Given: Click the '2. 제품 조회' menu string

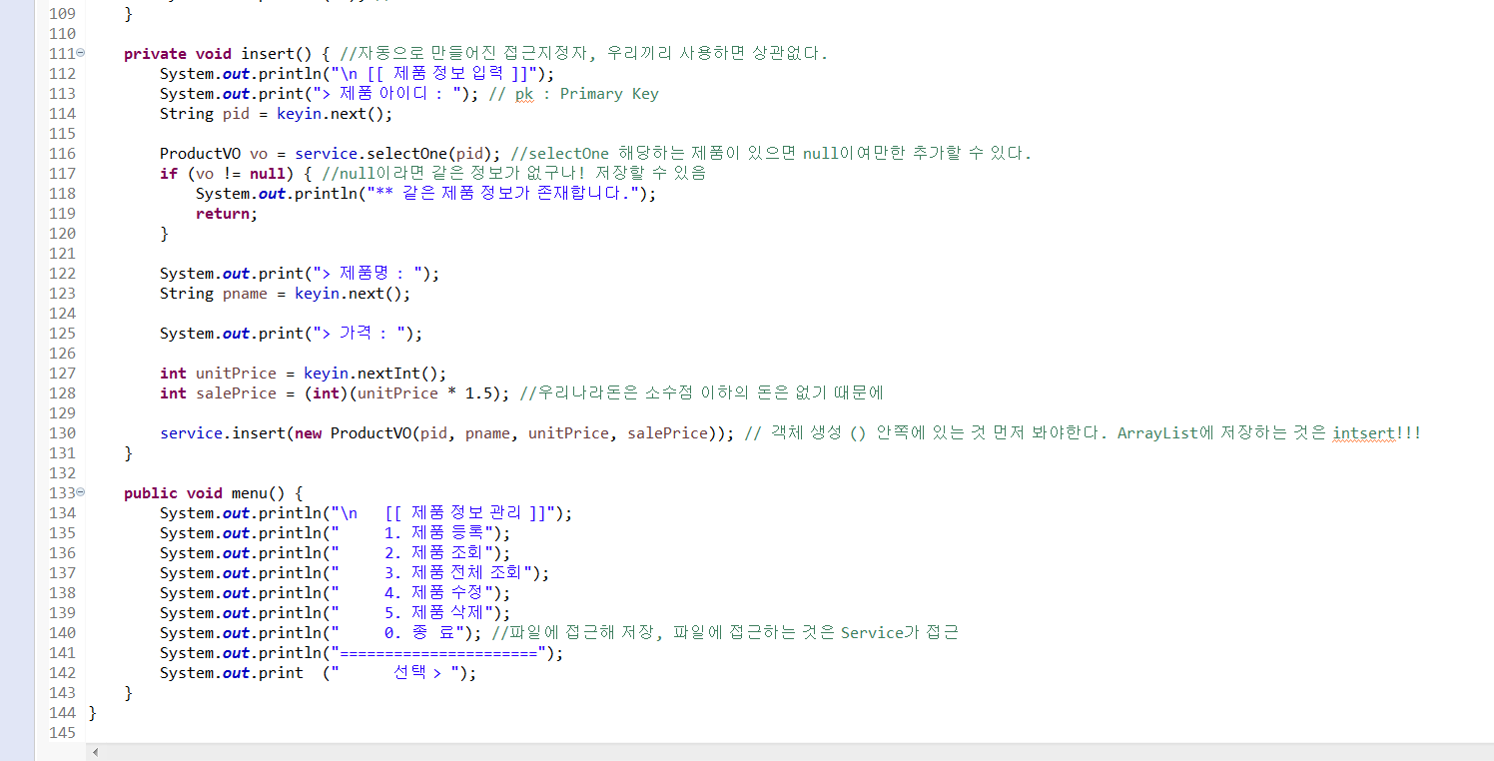Looking at the screenshot, I should pyautogui.click(x=434, y=553).
